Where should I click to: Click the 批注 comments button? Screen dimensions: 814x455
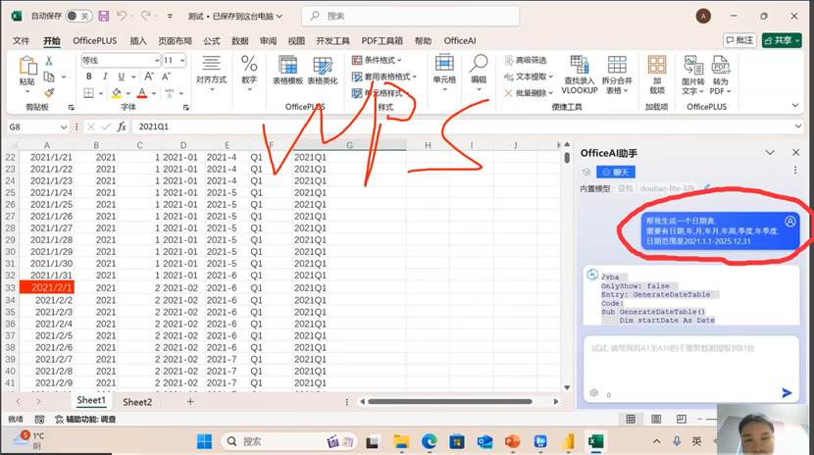[739, 40]
